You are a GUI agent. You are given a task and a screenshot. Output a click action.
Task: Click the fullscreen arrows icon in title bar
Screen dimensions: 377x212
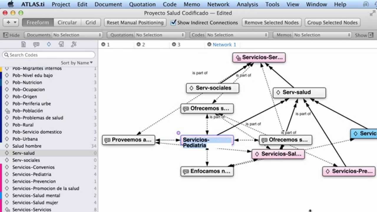pyautogui.click(x=372, y=13)
